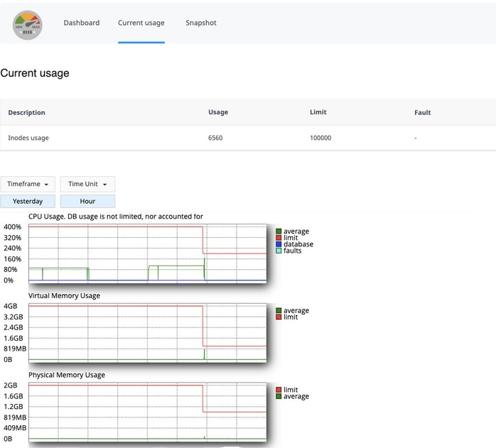The height and width of the screenshot is (448, 496).
Task: Click limit swatch in Virtual Memory legend
Action: point(279,317)
